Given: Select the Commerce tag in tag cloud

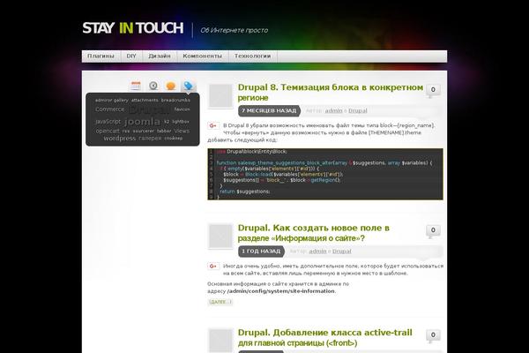Looking at the screenshot, I should [x=109, y=109].
